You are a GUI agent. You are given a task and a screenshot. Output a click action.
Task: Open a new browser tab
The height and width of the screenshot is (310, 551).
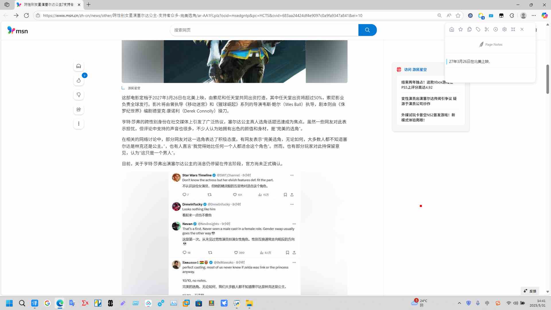[x=89, y=5]
